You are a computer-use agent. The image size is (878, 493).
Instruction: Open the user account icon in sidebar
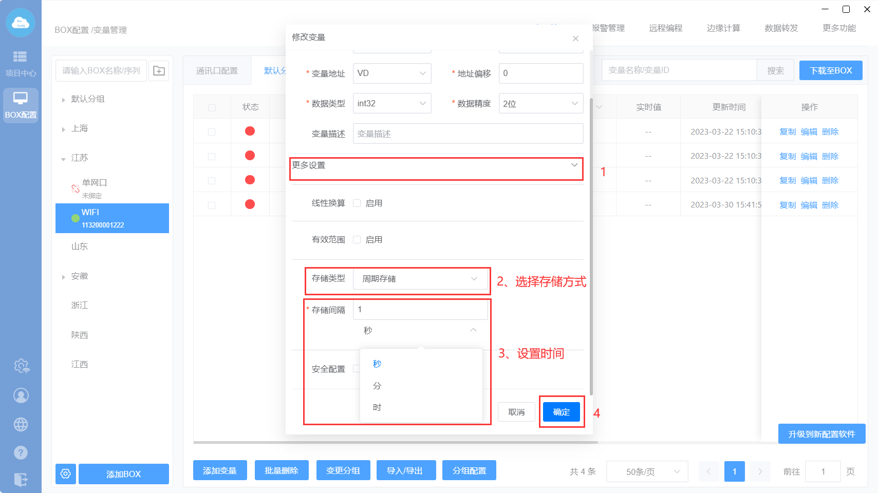click(x=21, y=395)
